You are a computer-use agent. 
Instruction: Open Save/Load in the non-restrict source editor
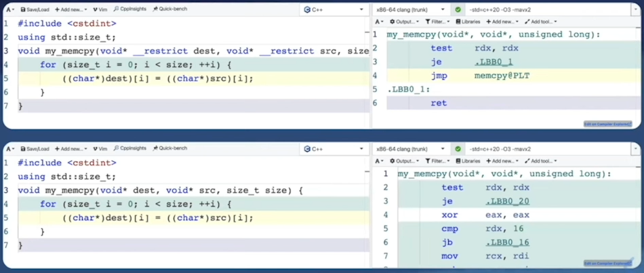point(35,148)
